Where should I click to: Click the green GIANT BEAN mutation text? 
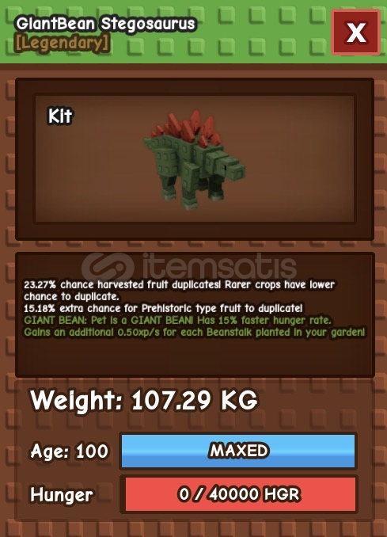click(x=177, y=320)
